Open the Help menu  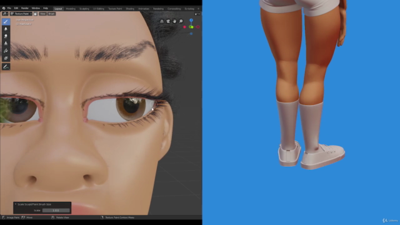(46, 8)
